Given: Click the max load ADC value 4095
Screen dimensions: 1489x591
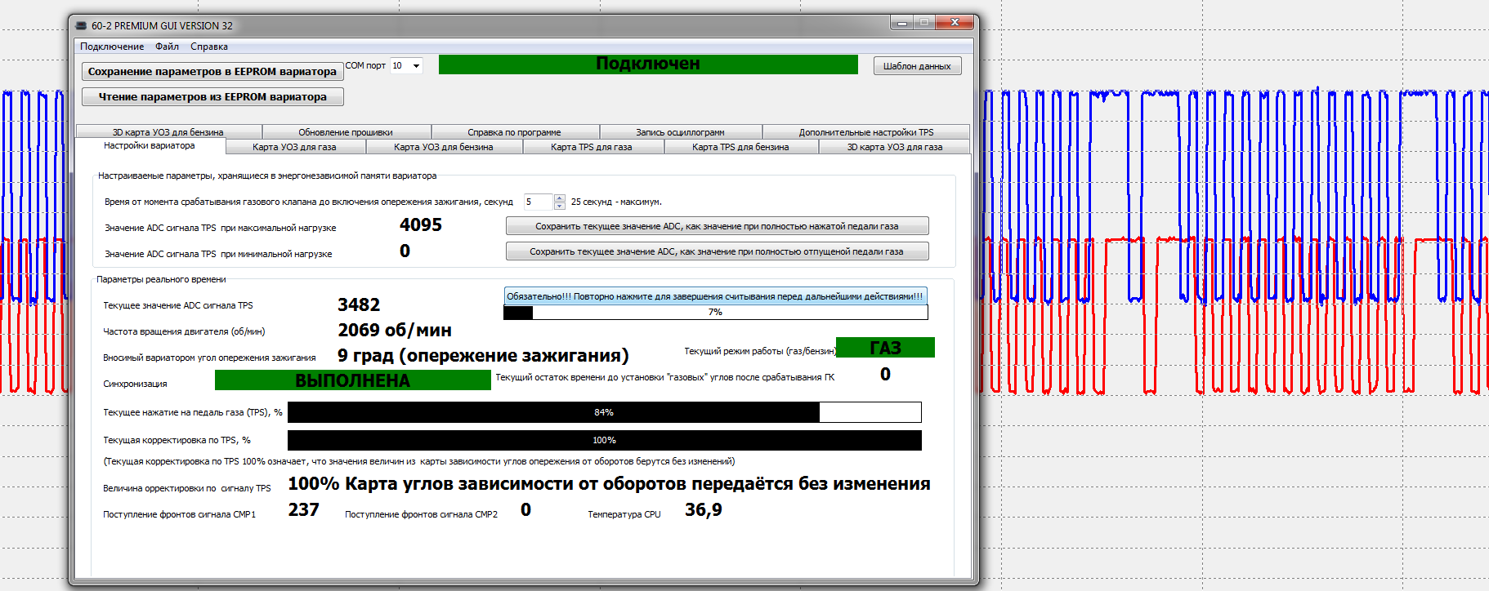Looking at the screenshot, I should click(x=421, y=224).
